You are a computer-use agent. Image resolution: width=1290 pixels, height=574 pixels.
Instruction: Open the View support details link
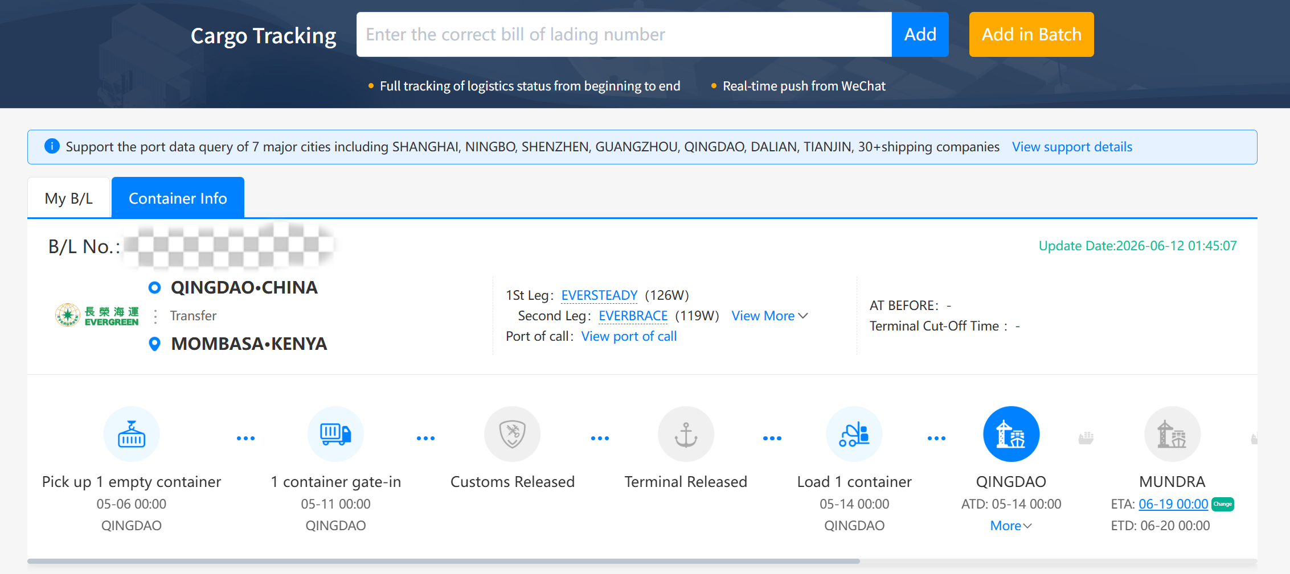click(1072, 147)
